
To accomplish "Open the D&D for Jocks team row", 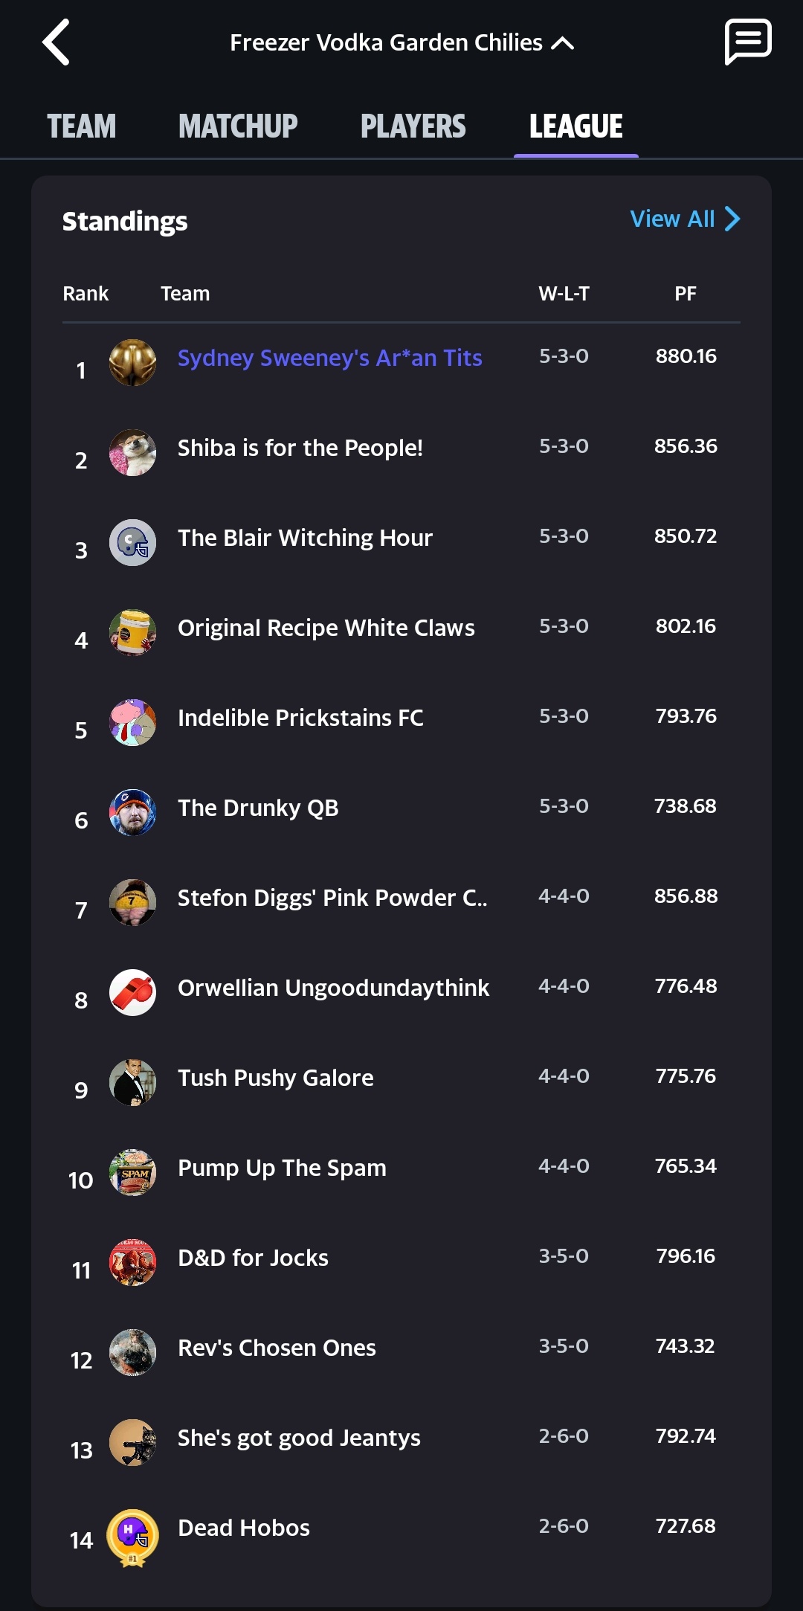I will [x=253, y=1258].
